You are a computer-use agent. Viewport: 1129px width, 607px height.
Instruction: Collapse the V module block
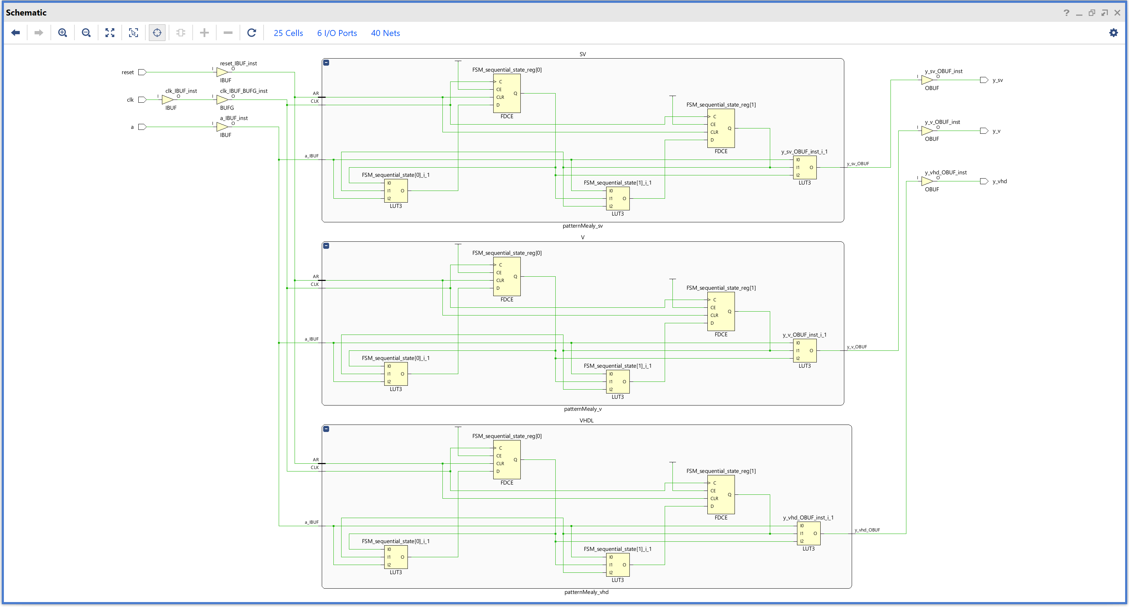point(326,246)
